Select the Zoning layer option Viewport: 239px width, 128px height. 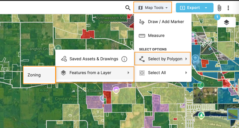[x=39, y=75]
